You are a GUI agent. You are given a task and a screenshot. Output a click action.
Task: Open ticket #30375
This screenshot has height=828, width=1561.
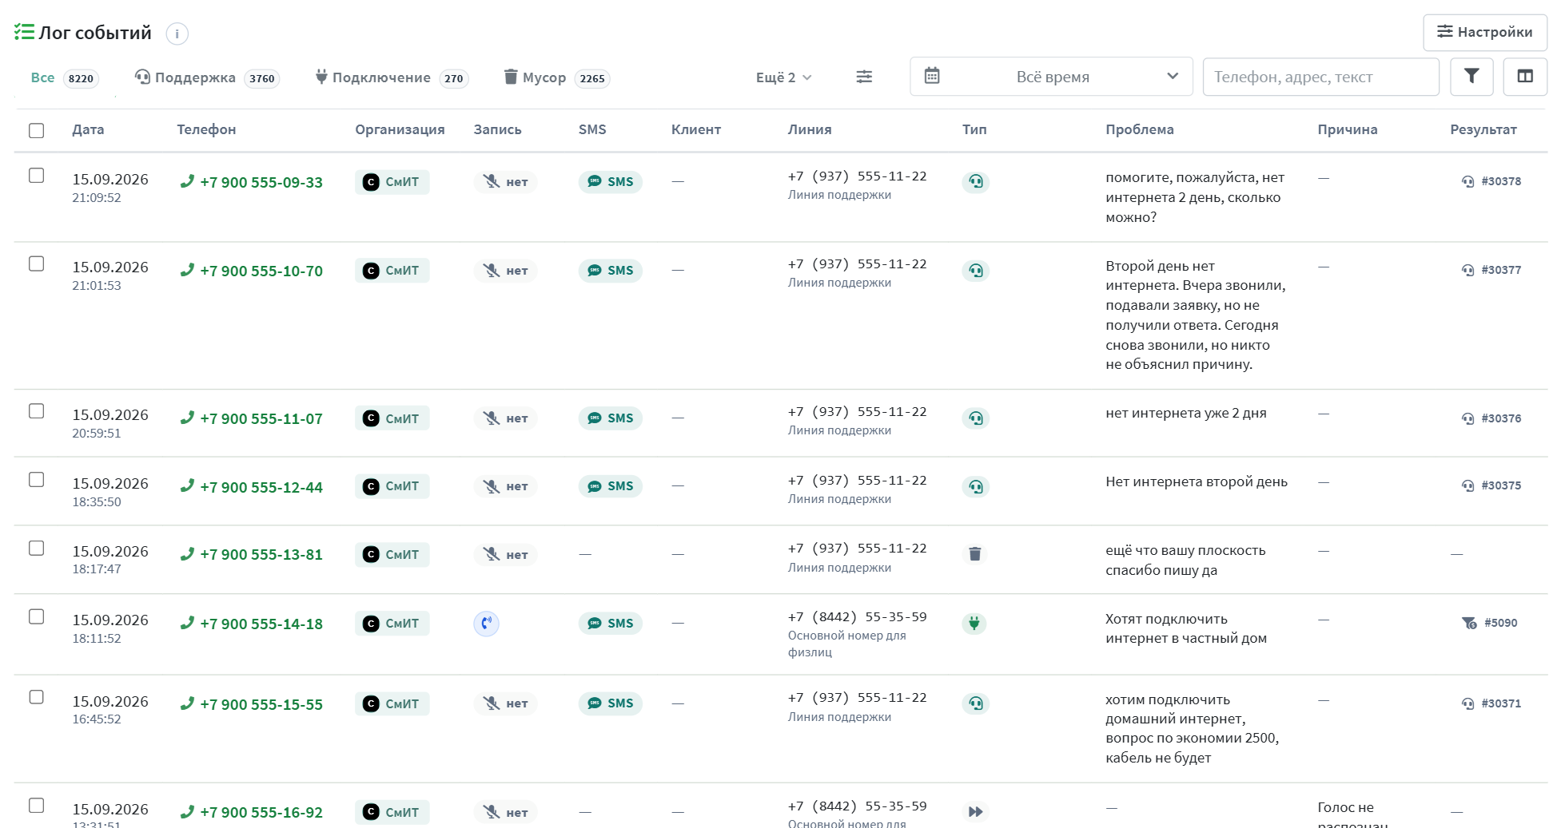1491,485
